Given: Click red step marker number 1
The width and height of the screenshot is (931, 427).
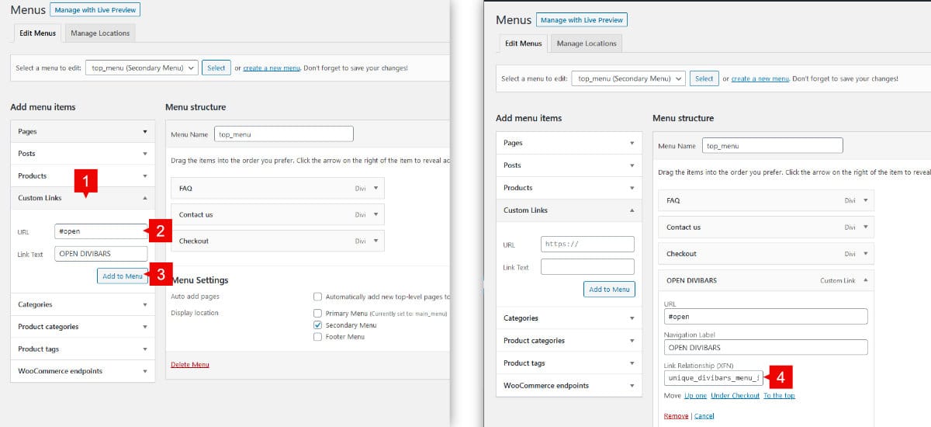Looking at the screenshot, I should (x=85, y=182).
